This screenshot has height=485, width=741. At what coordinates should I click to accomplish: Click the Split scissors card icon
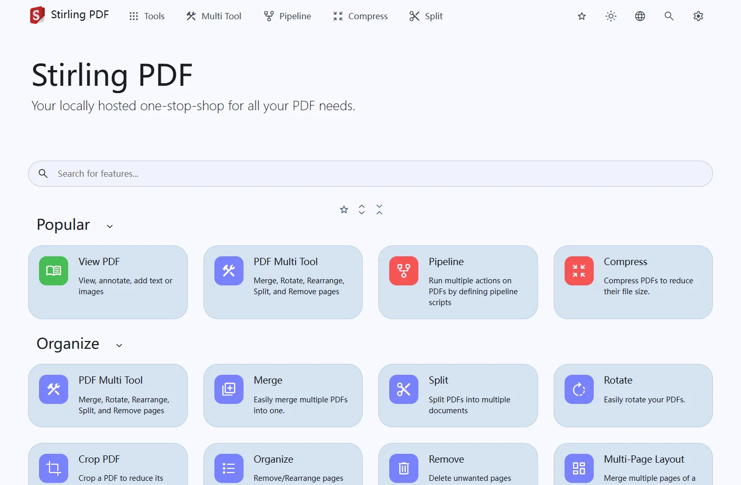(404, 389)
